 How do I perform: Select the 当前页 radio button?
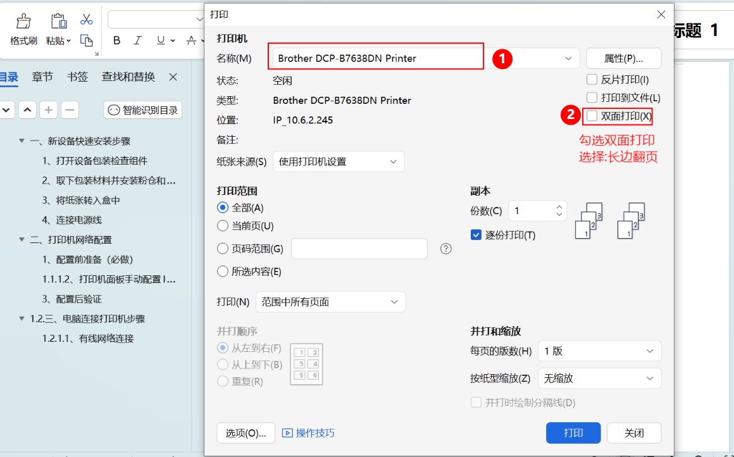223,226
